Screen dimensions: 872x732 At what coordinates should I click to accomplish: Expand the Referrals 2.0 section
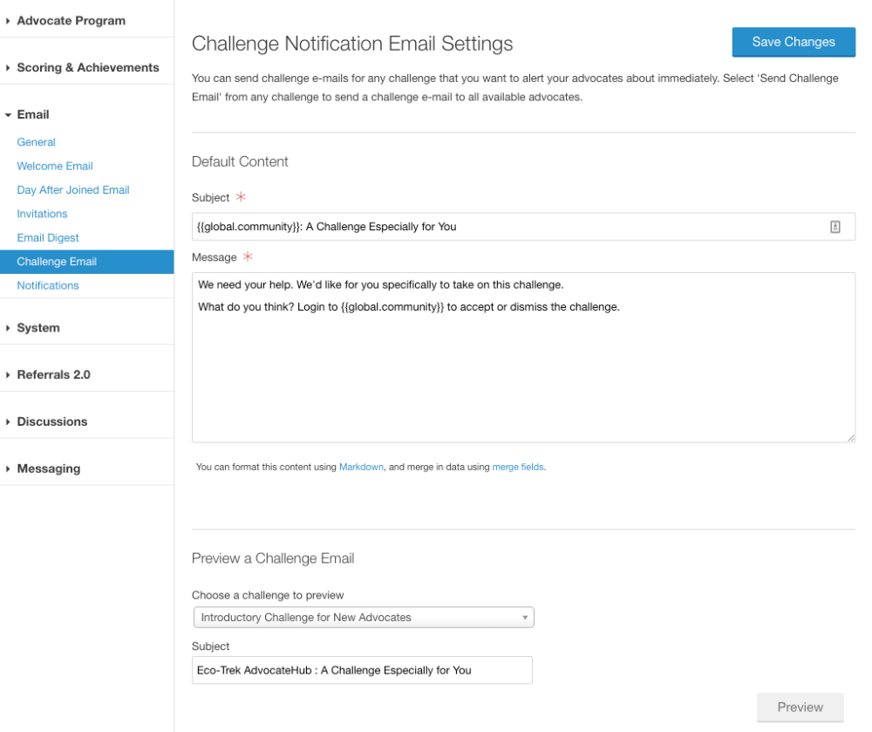(x=53, y=375)
